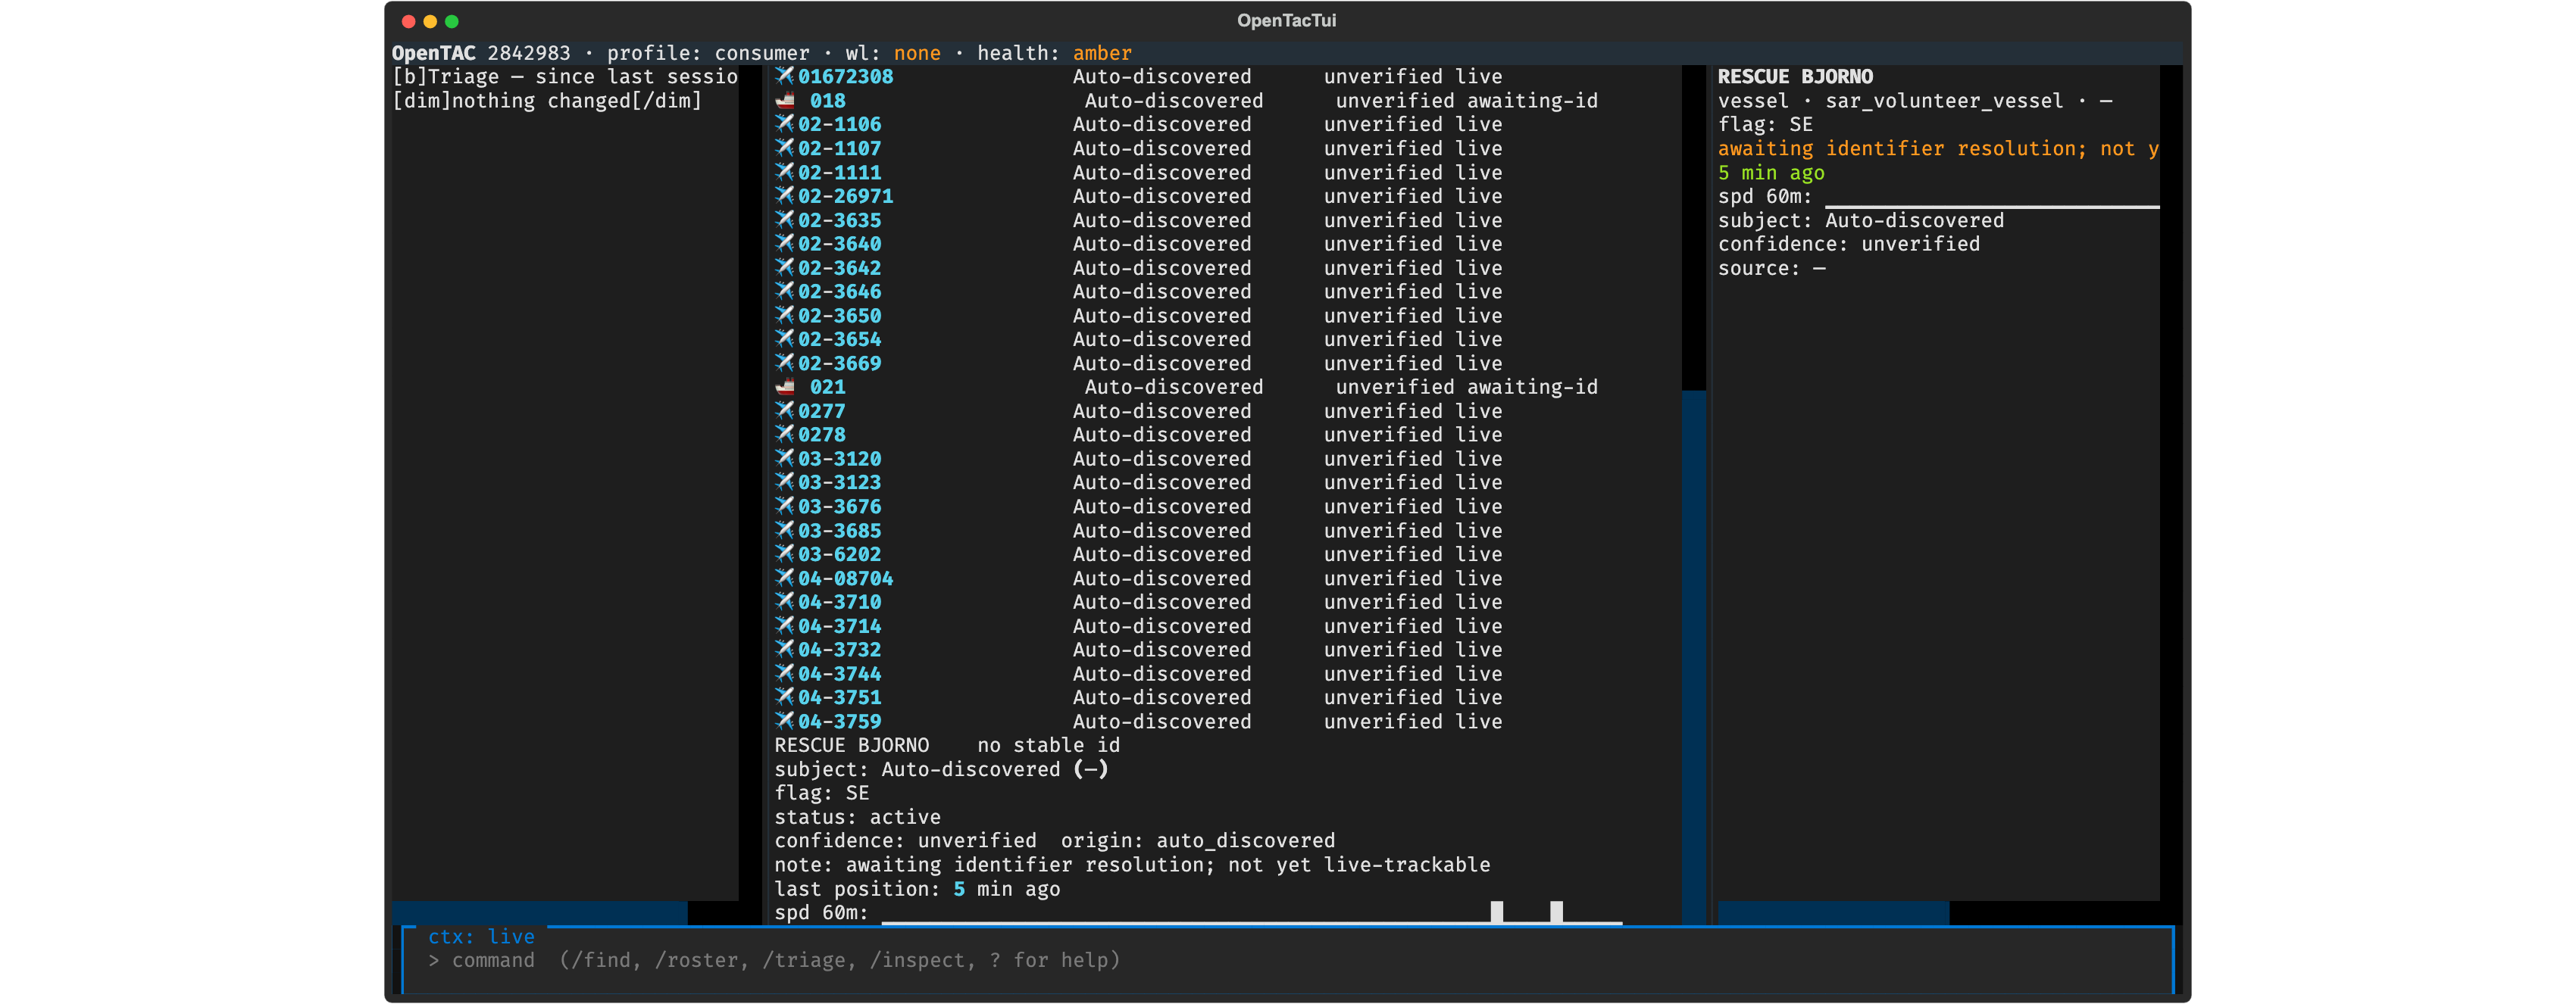Click status: active in the inspect section
The height and width of the screenshot is (1004, 2576).
857,818
